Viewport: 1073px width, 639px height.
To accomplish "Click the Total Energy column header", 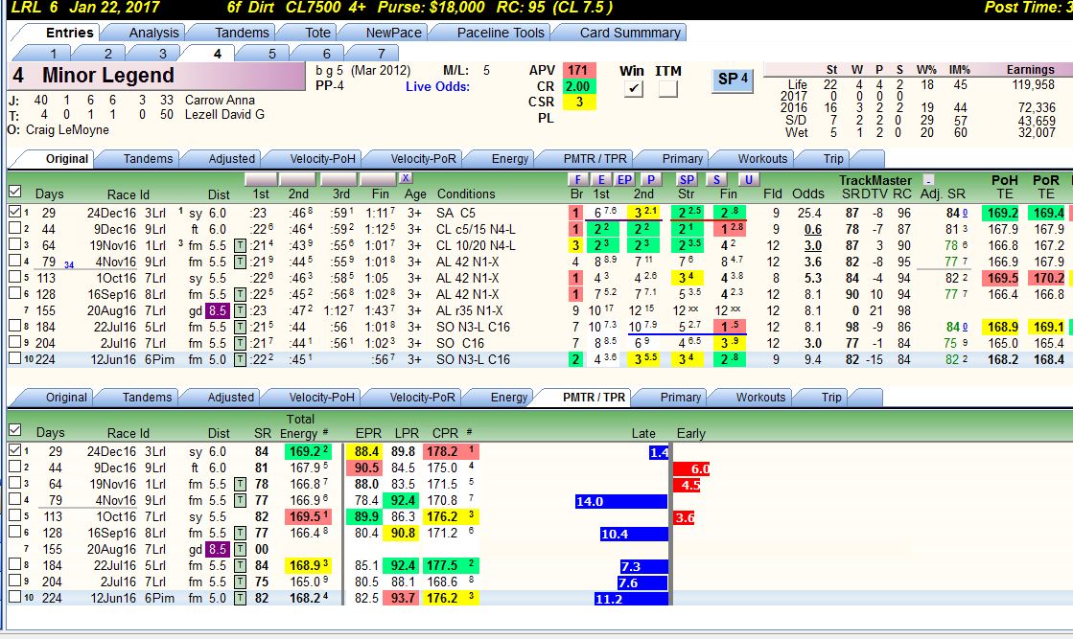I will (x=300, y=425).
